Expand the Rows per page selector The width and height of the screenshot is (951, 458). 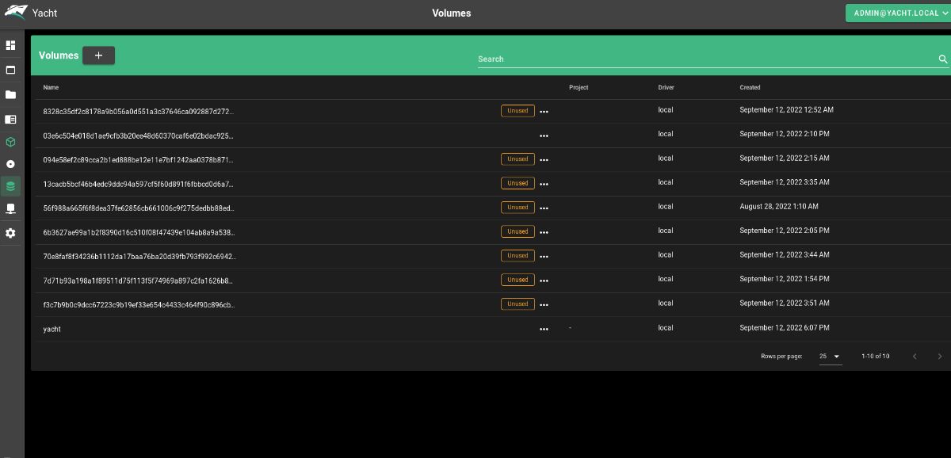click(x=829, y=357)
